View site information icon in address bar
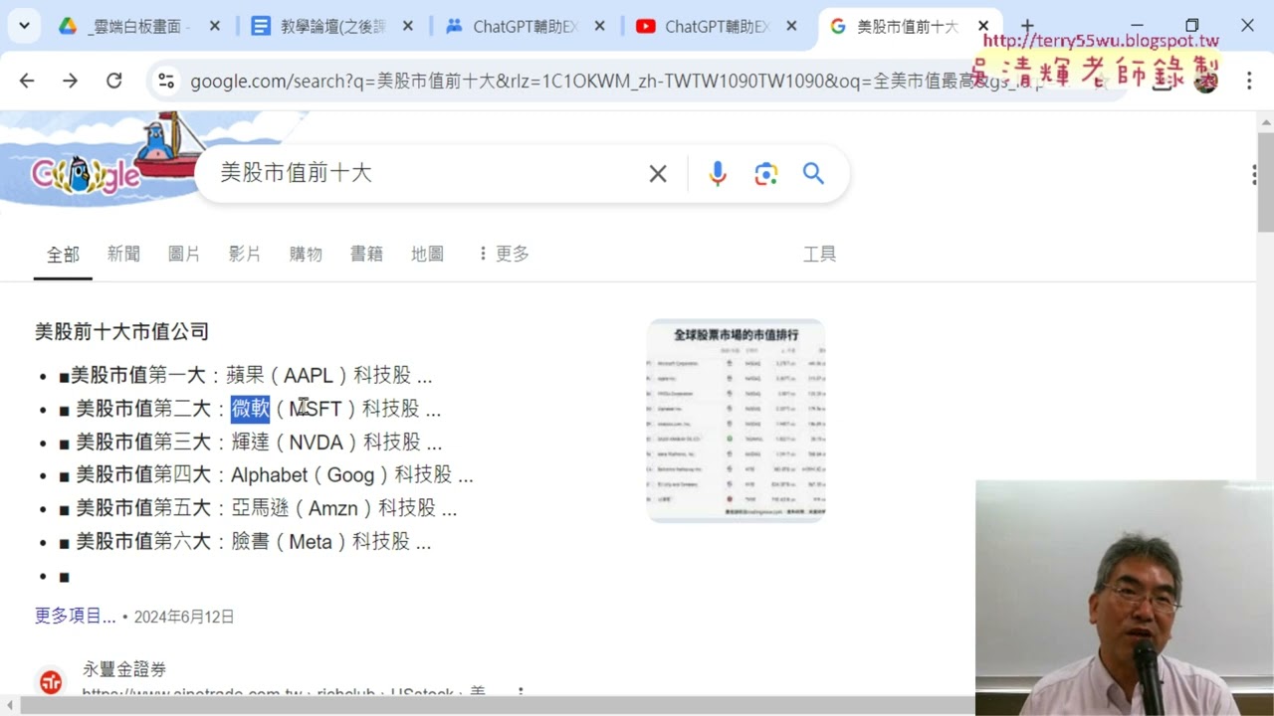The height and width of the screenshot is (716, 1274). pos(166,81)
